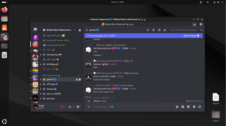226x126 pixels.
Task: Click the plus attachment button in message bar
Action: tap(88, 107)
